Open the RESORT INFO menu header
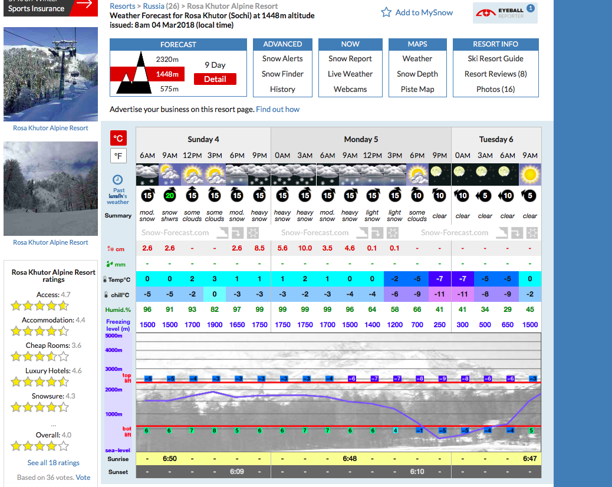The image size is (612, 487). [496, 44]
